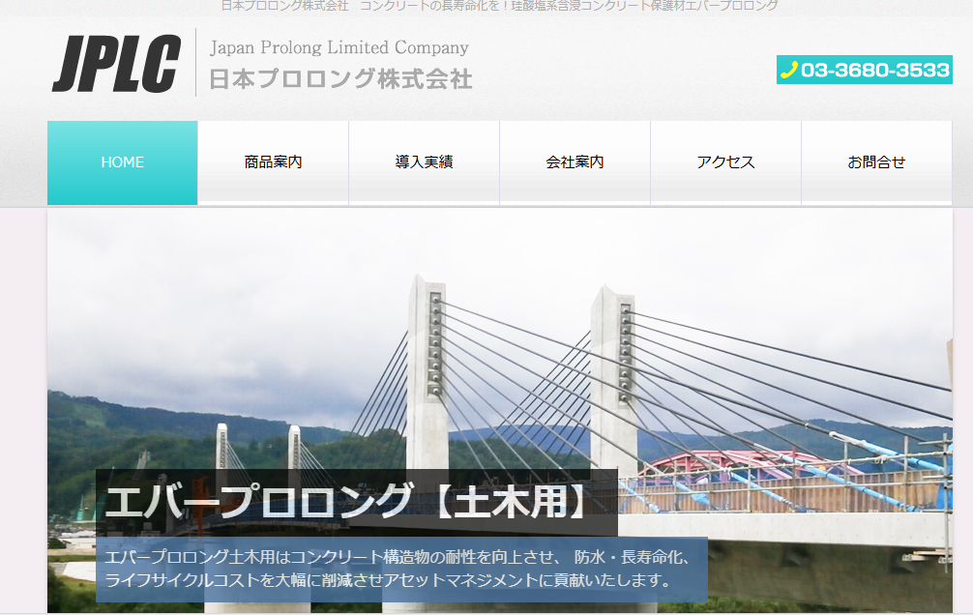Open the 商品案内 menu item
973x615 pixels.
pos(274,162)
